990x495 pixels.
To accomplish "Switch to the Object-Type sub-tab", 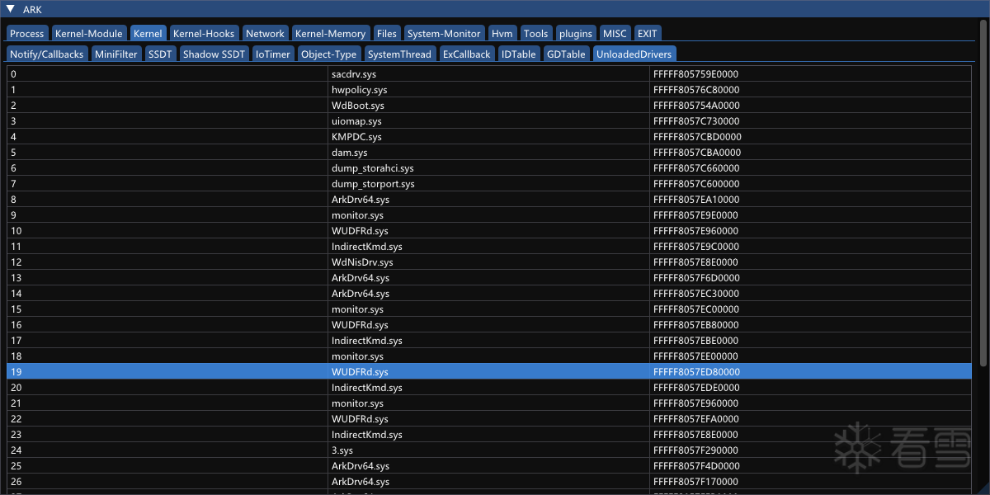I will [329, 54].
